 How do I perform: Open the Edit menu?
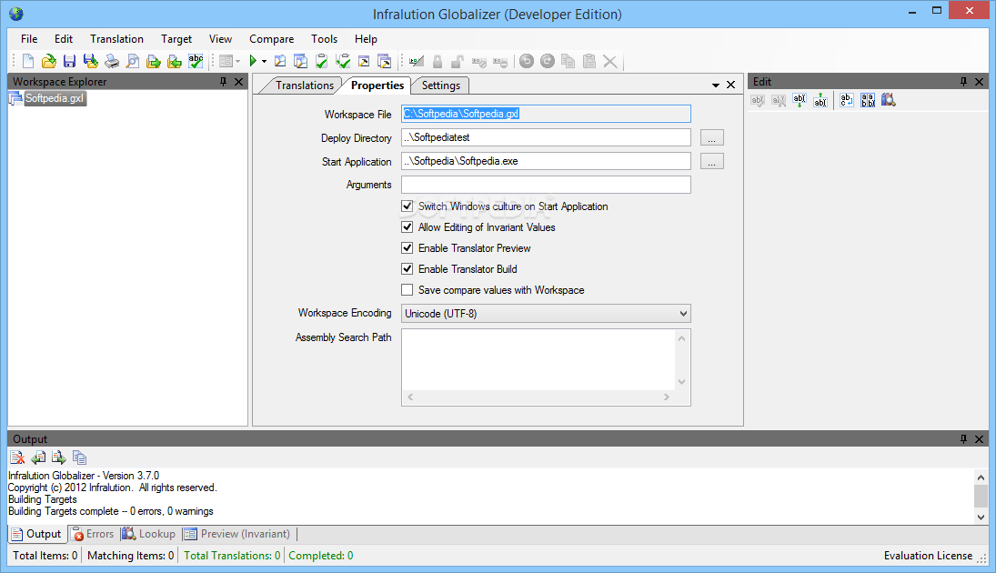[x=64, y=39]
